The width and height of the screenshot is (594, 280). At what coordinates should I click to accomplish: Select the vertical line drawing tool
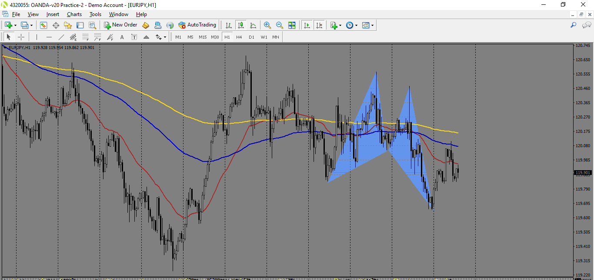point(37,37)
